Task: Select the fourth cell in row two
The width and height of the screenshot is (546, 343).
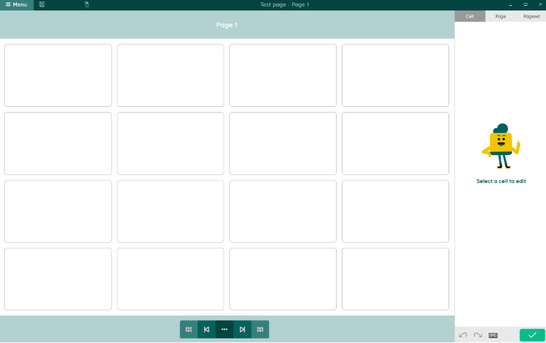Action: pyautogui.click(x=395, y=143)
